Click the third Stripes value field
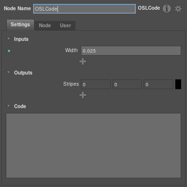 [158, 84]
